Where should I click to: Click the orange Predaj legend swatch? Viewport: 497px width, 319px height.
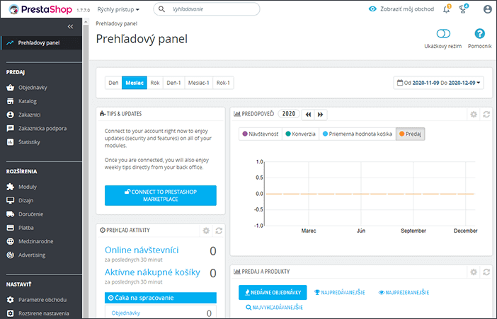(401, 134)
